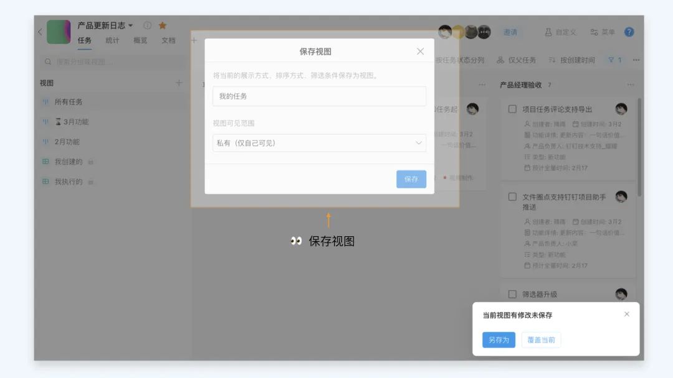Open the project info icon
Screen dimensions: 673x378
[x=147, y=25]
